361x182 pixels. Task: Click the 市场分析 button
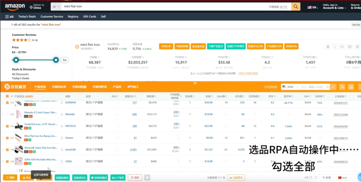[x=166, y=46]
